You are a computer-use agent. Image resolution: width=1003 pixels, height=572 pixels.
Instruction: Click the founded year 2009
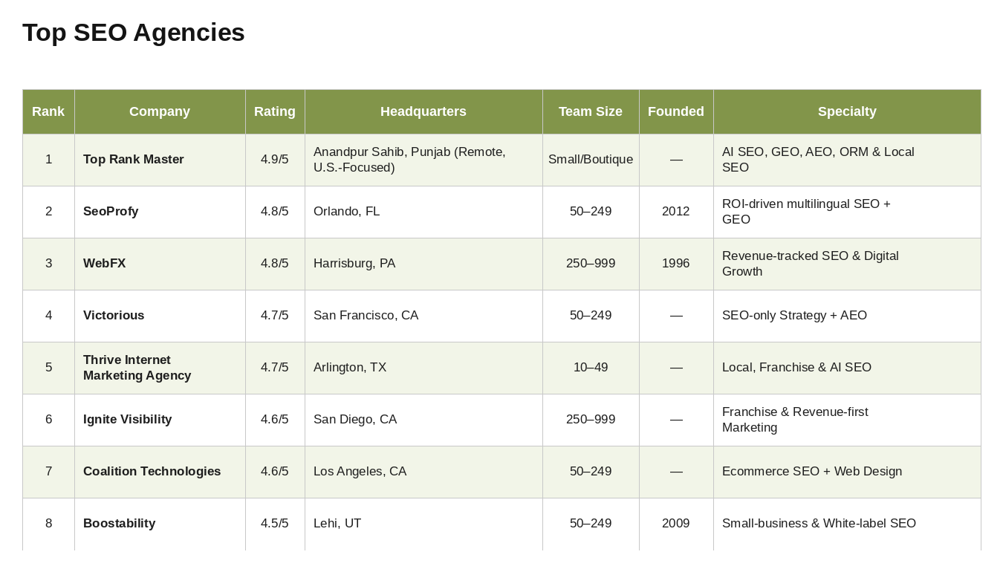(x=676, y=524)
